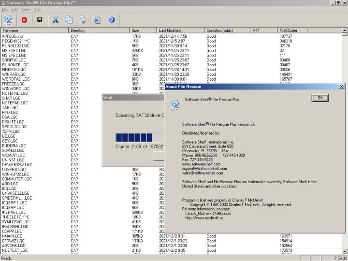This screenshot has height=261, width=348.
Task: Click the blue help question mark icon
Action: [x=112, y=20]
